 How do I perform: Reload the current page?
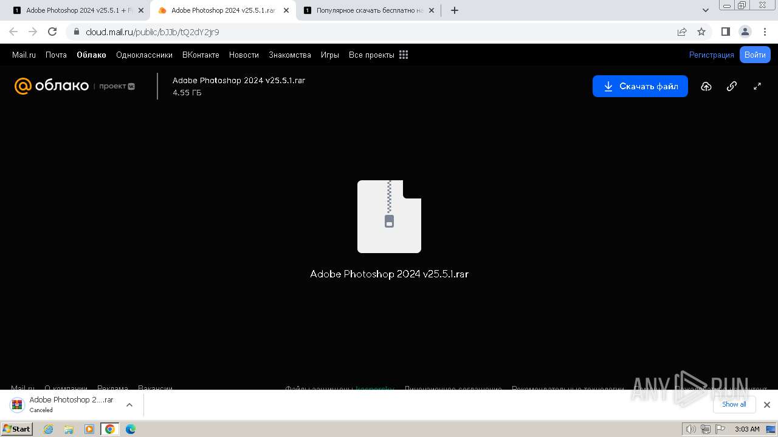coord(52,32)
